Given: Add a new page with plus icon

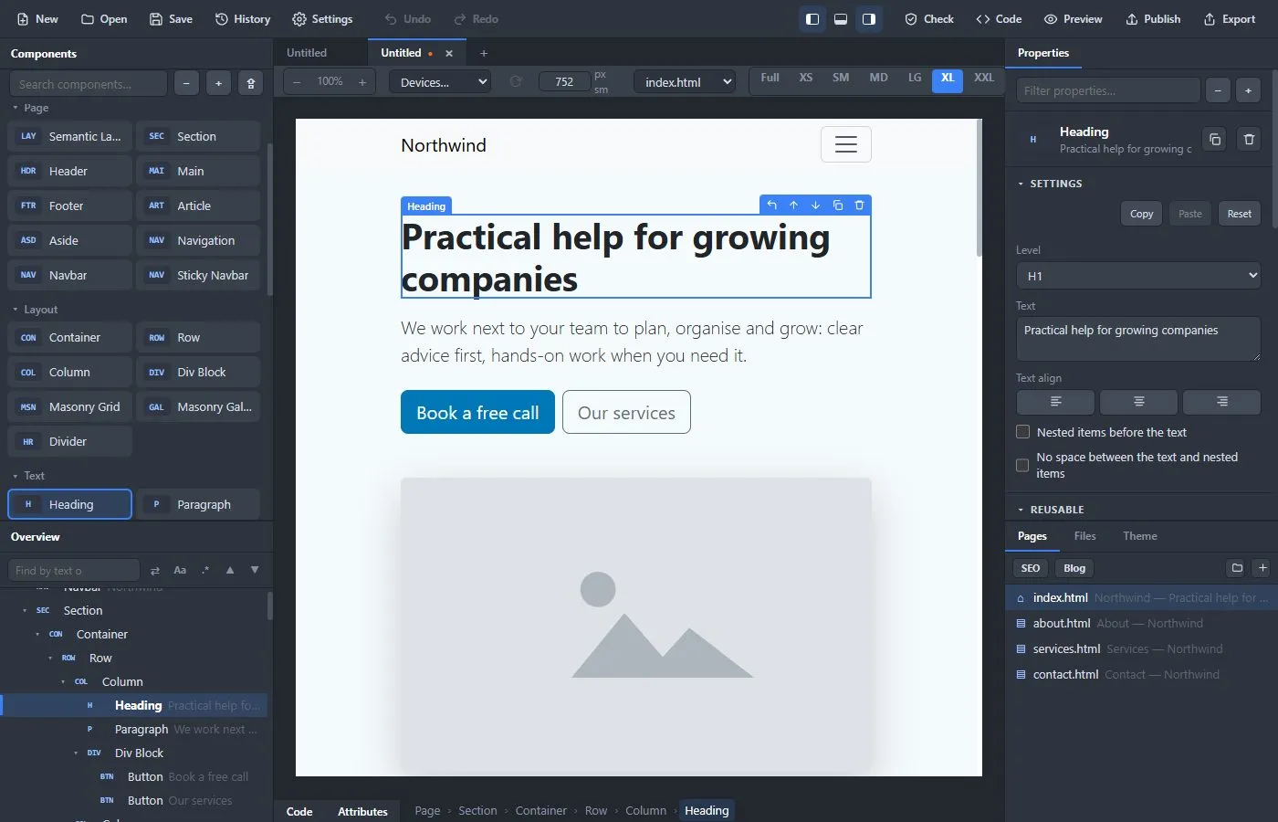Looking at the screenshot, I should [x=1262, y=568].
